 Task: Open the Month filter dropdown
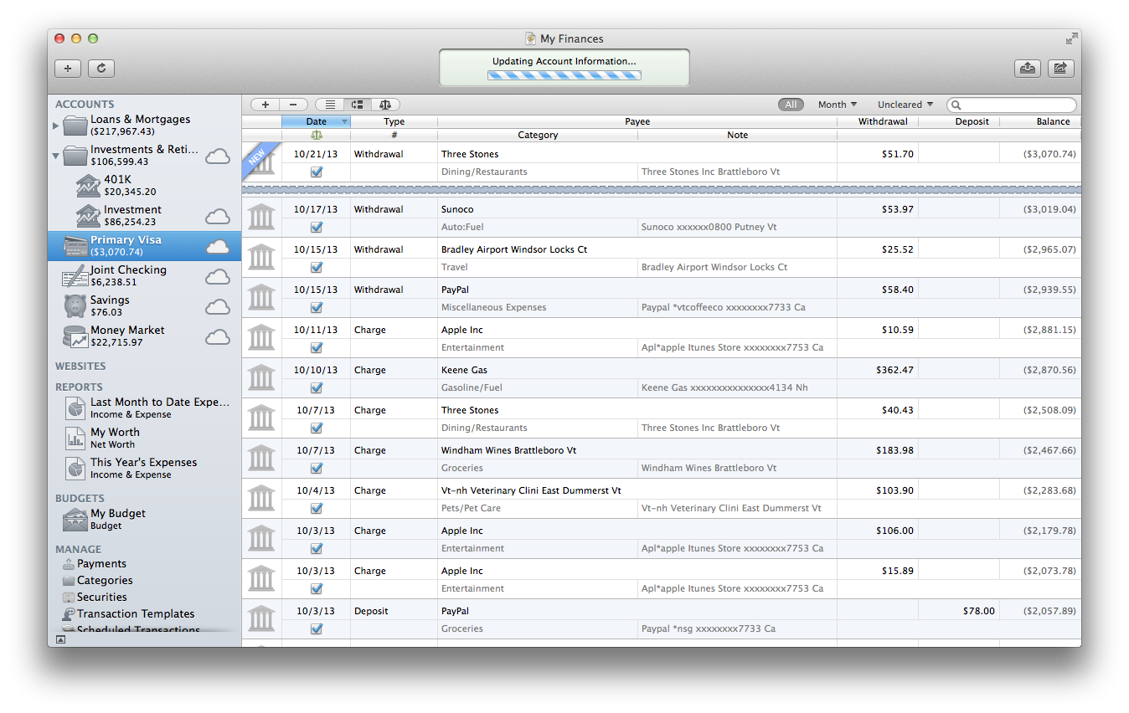click(837, 105)
